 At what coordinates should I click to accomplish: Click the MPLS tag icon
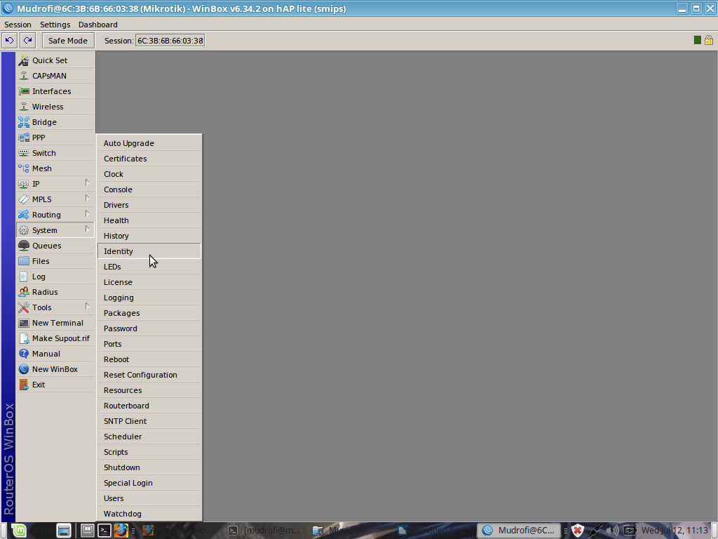(x=23, y=199)
